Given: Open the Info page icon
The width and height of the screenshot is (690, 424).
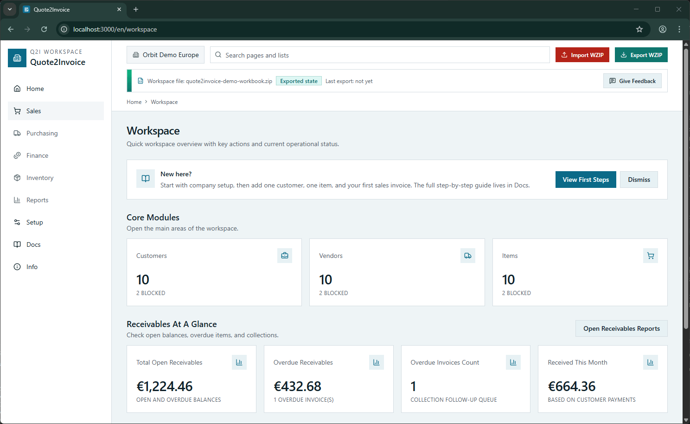Looking at the screenshot, I should click(17, 267).
